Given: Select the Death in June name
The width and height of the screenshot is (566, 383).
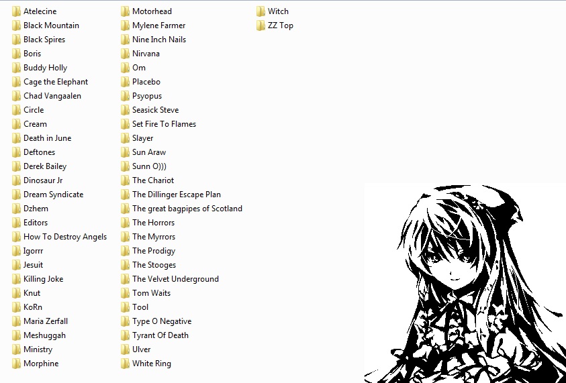Looking at the screenshot, I should (x=47, y=138).
